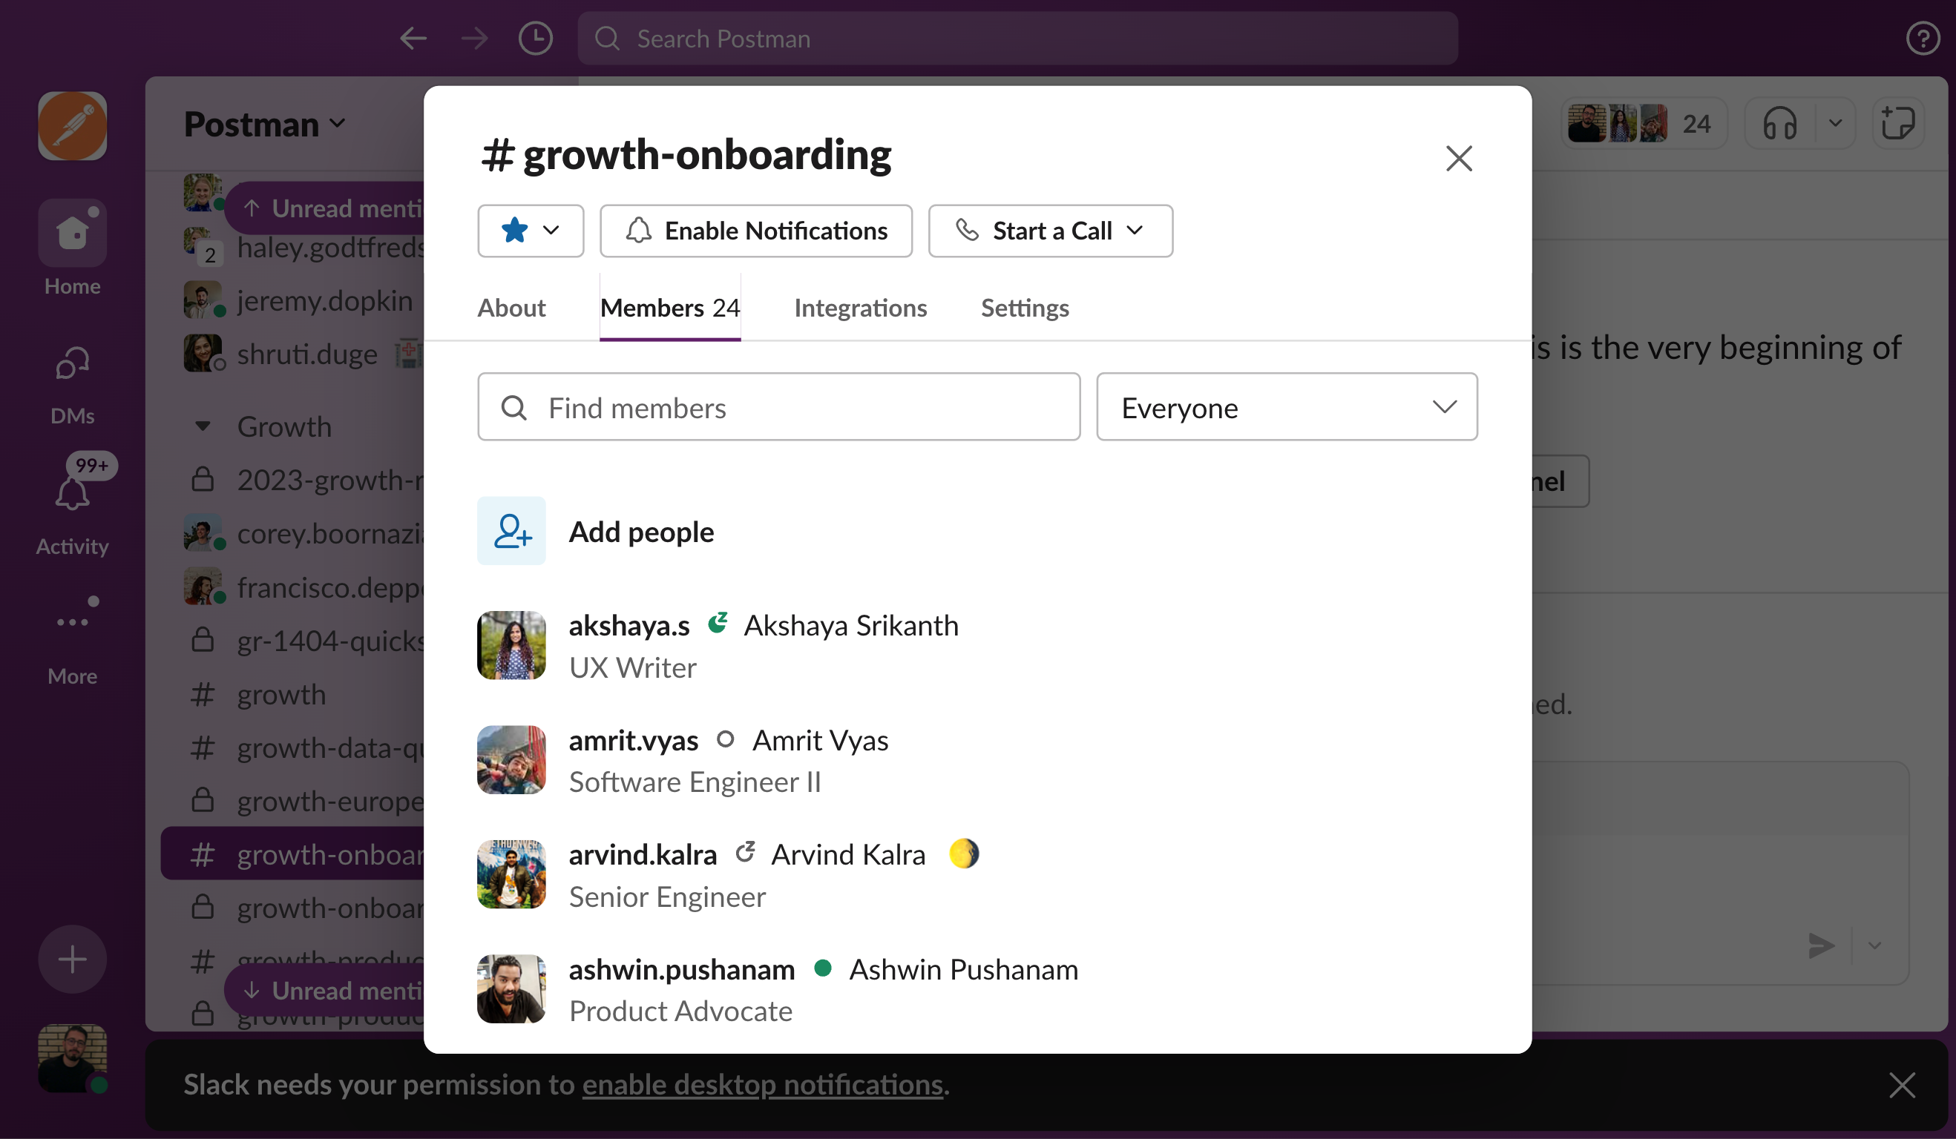Collapse the Growth sidebar section

pos(203,426)
